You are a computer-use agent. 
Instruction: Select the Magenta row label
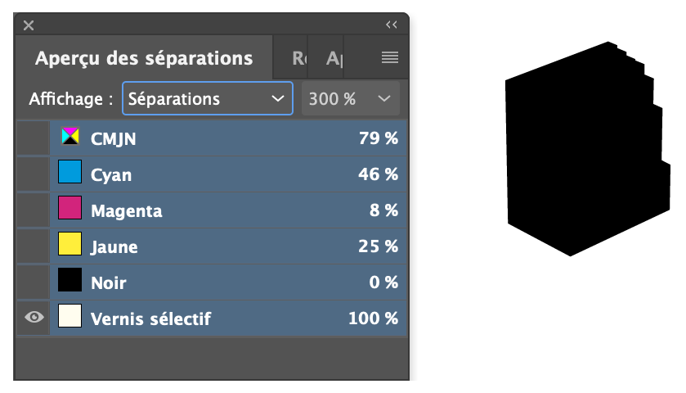point(126,210)
